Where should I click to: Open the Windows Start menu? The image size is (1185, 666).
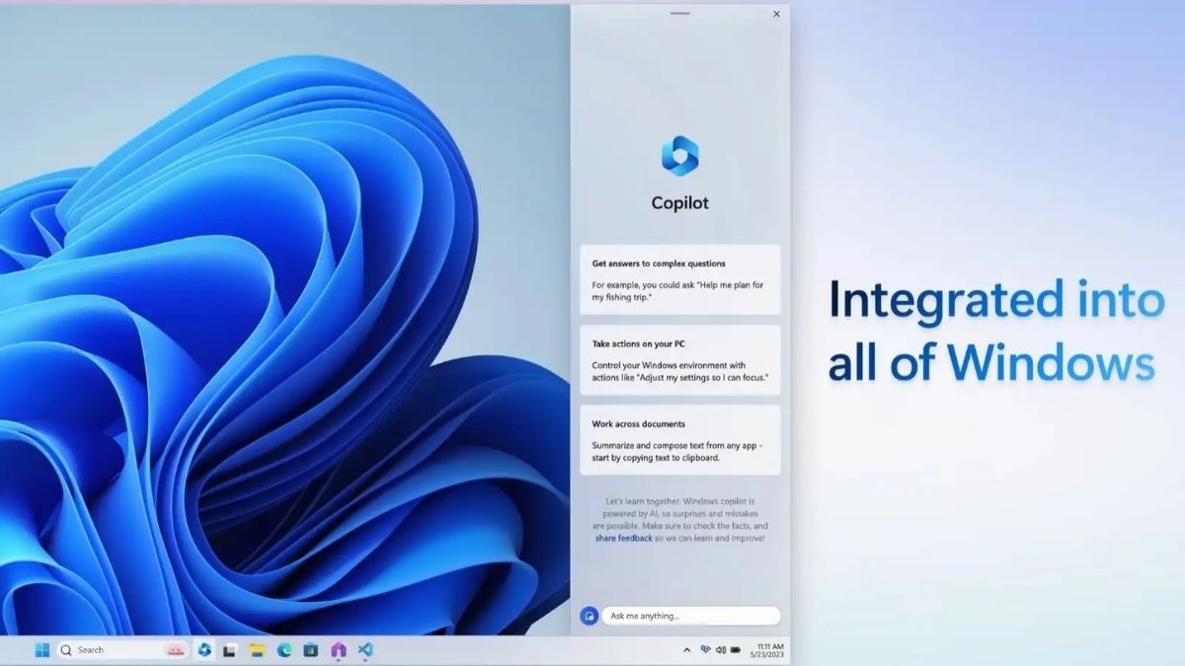[x=42, y=650]
